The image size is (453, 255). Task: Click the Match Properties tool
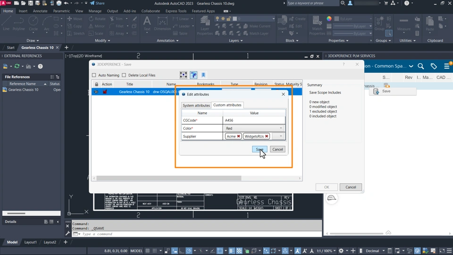(x=317, y=25)
